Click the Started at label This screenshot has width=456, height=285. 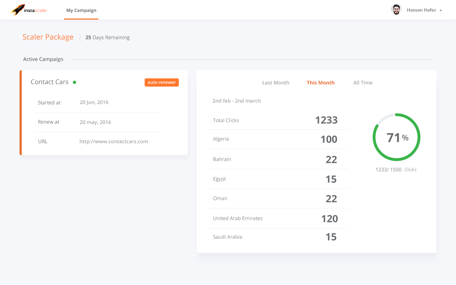(49, 103)
